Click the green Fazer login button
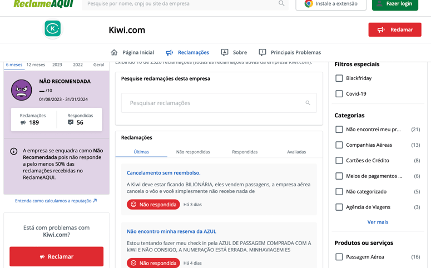Image resolution: width=431 pixels, height=268 pixels. tap(395, 4)
